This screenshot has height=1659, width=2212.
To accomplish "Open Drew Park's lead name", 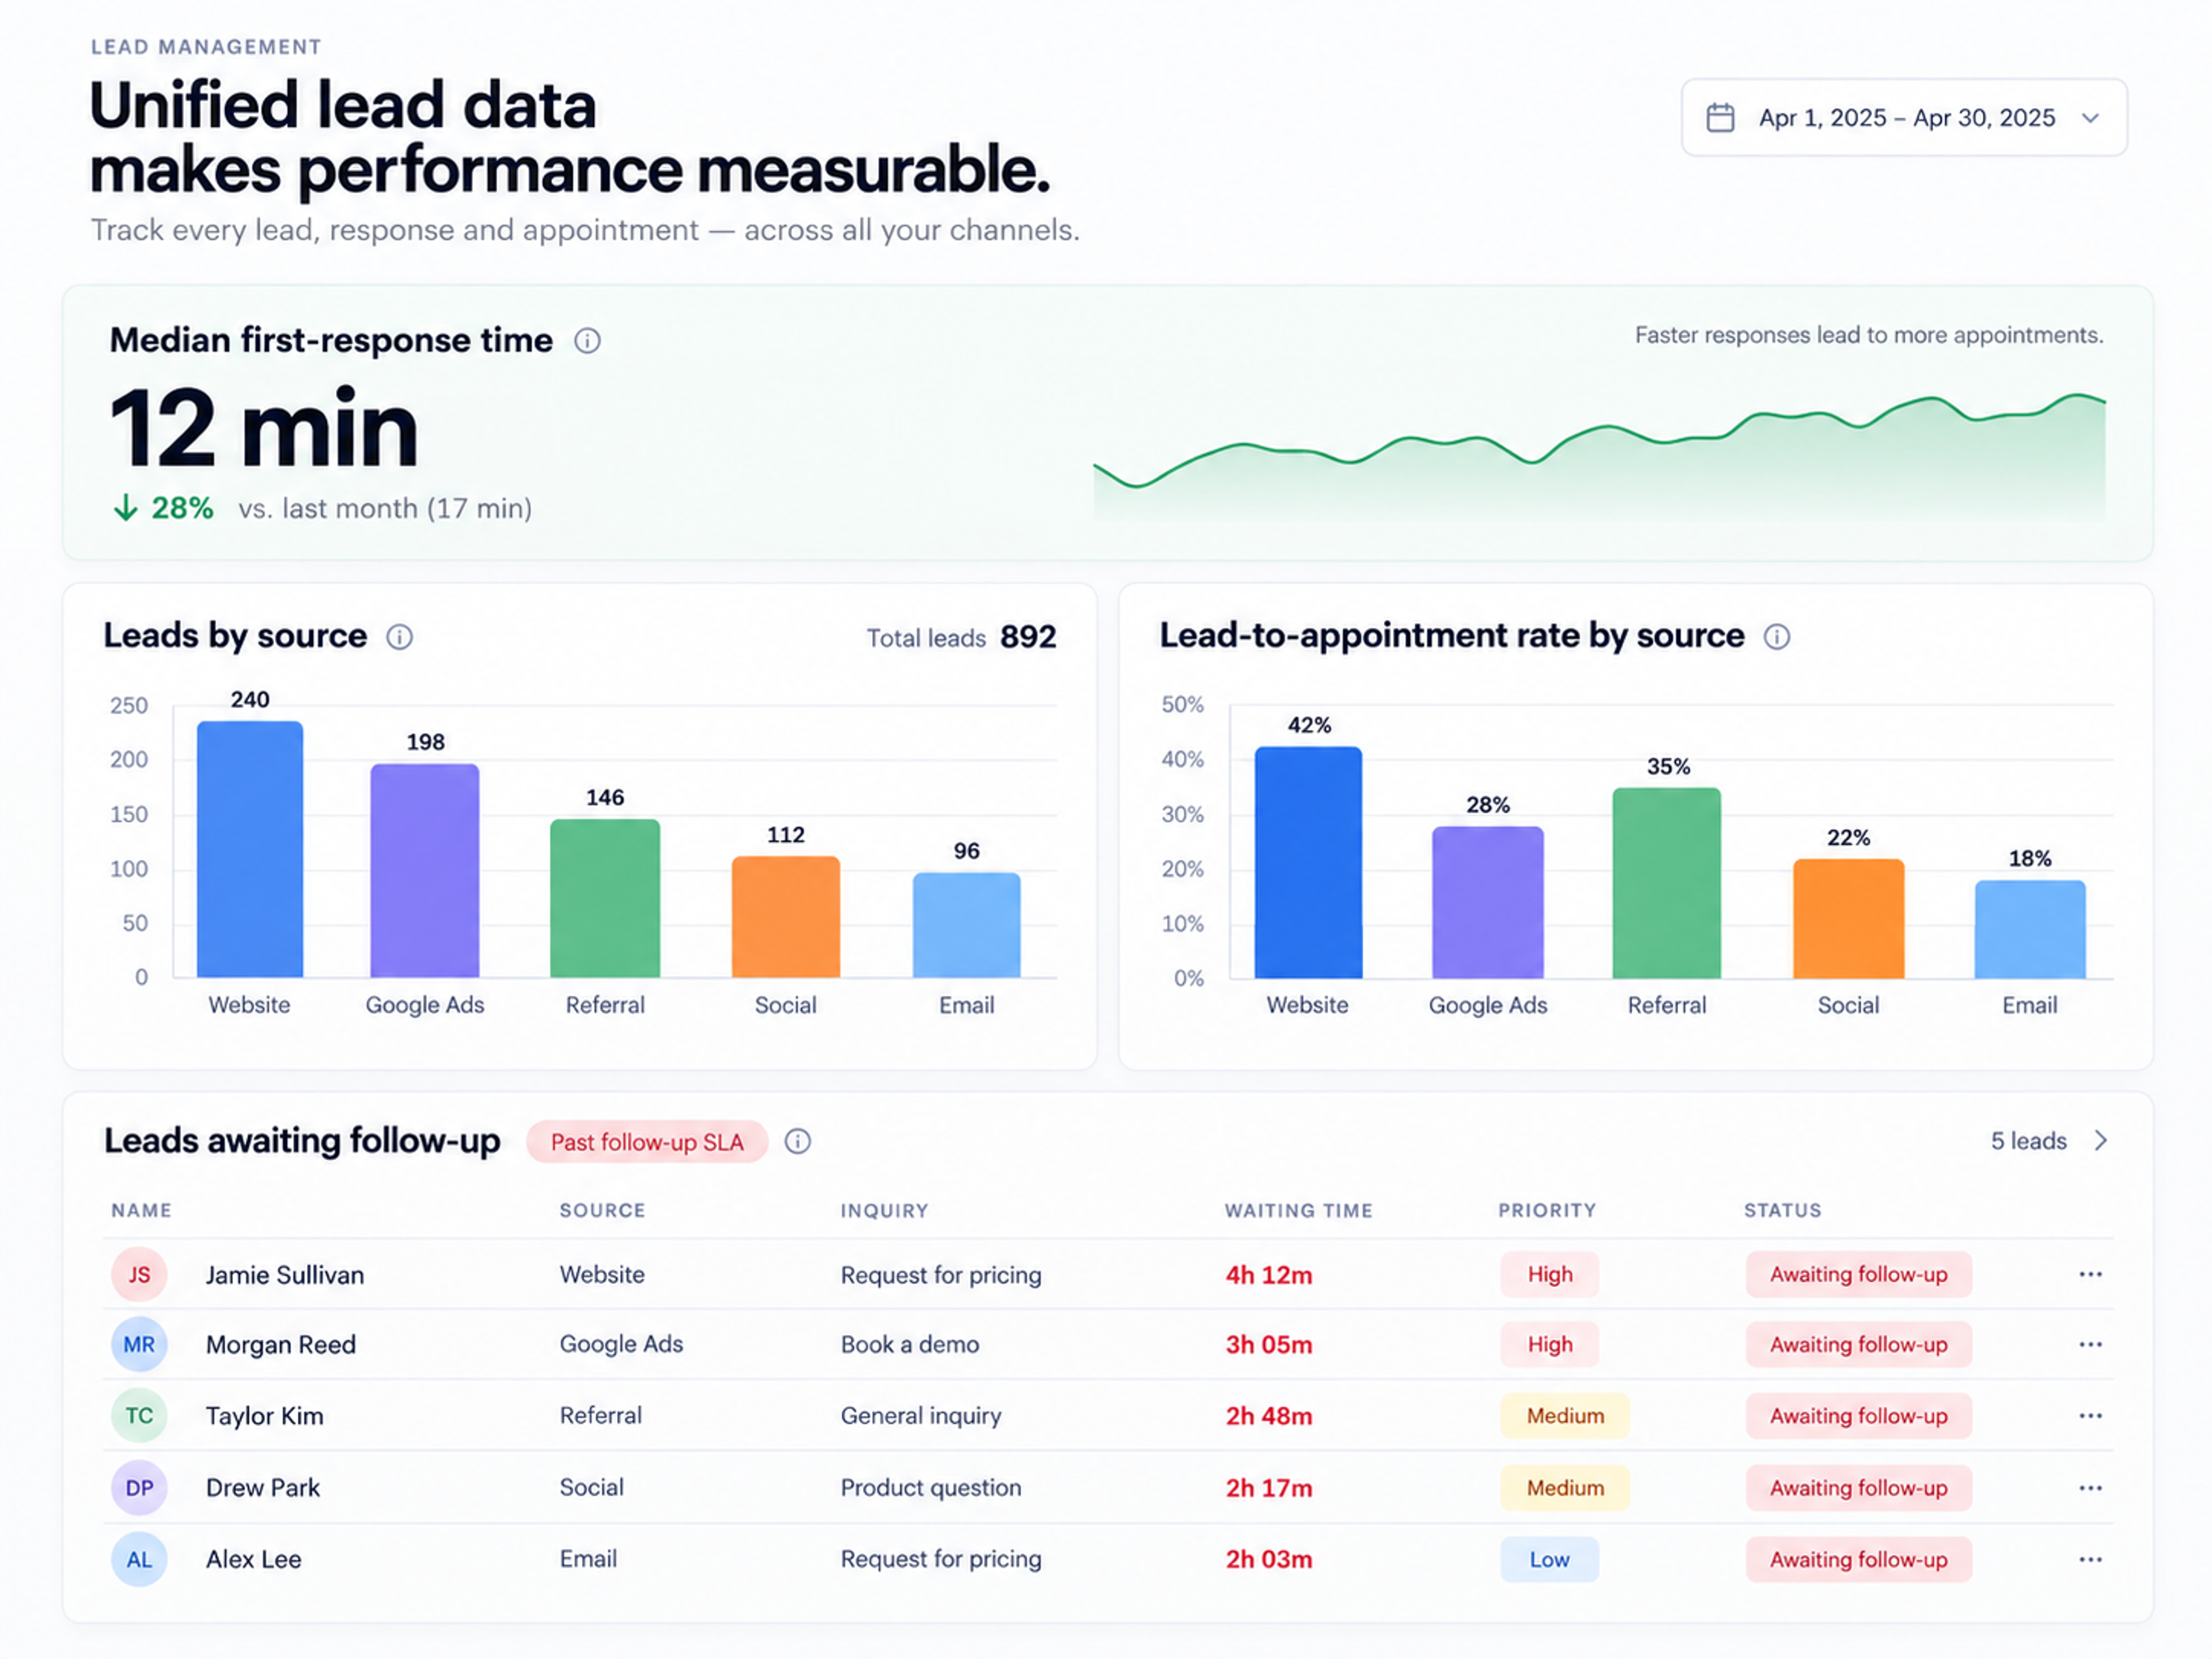I will [x=263, y=1488].
